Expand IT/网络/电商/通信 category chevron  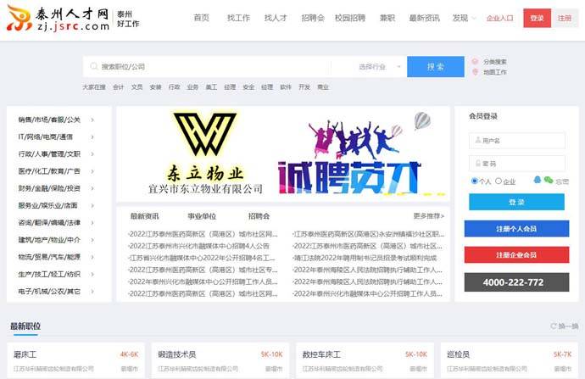tap(92, 137)
